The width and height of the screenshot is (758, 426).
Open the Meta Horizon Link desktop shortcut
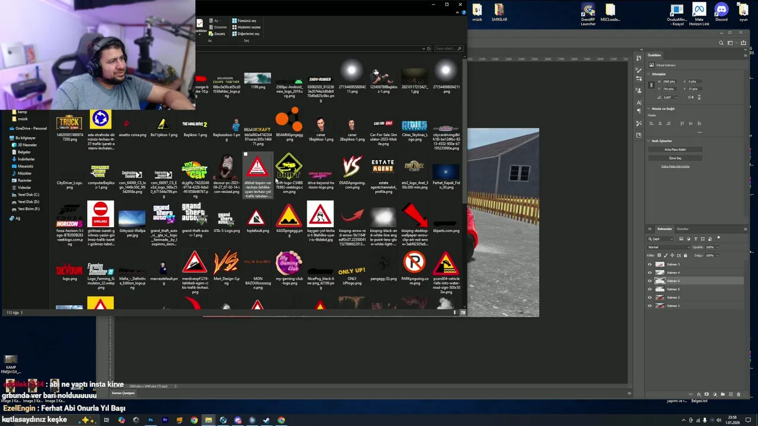pyautogui.click(x=699, y=14)
